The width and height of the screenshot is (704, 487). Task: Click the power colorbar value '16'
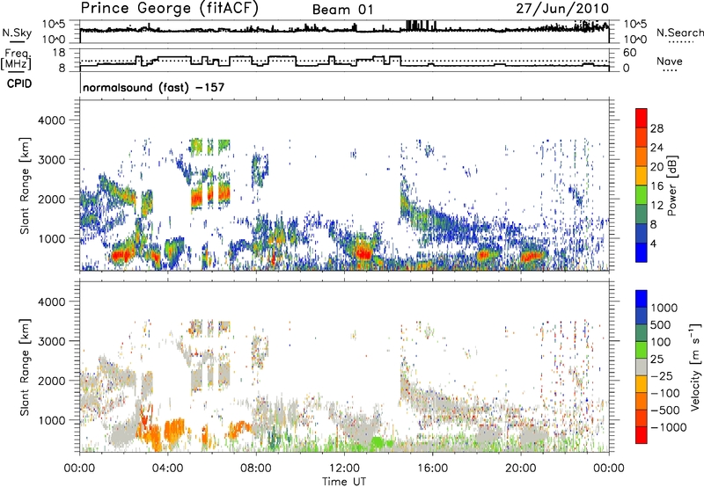(x=656, y=186)
